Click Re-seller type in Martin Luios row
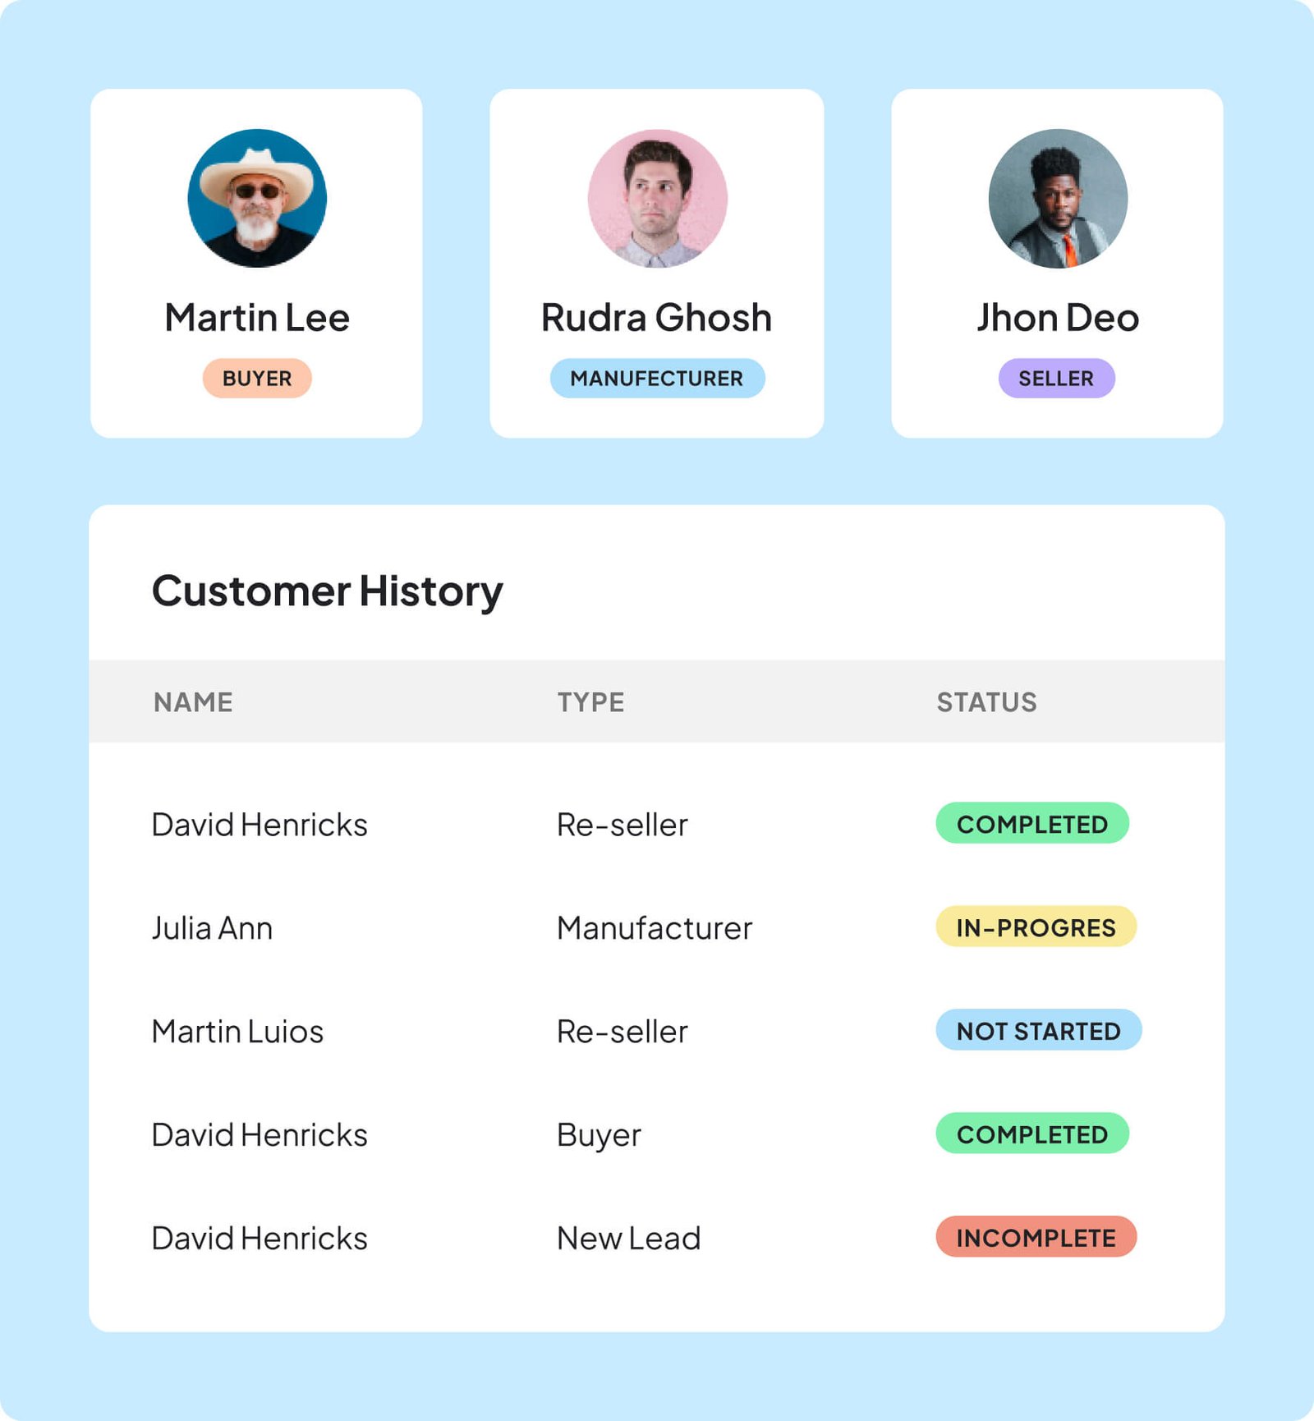 click(x=623, y=1032)
